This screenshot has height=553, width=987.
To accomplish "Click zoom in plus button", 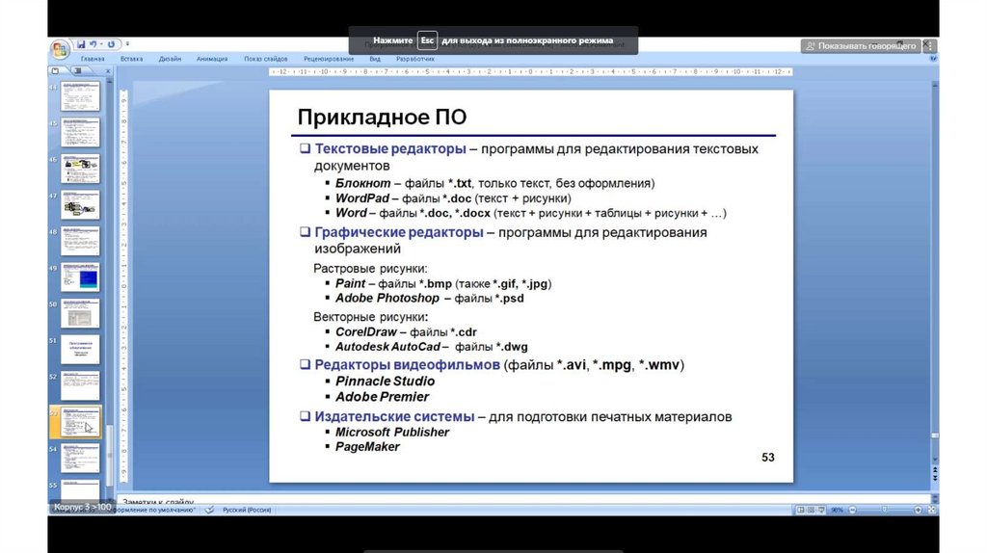I will click(x=918, y=510).
